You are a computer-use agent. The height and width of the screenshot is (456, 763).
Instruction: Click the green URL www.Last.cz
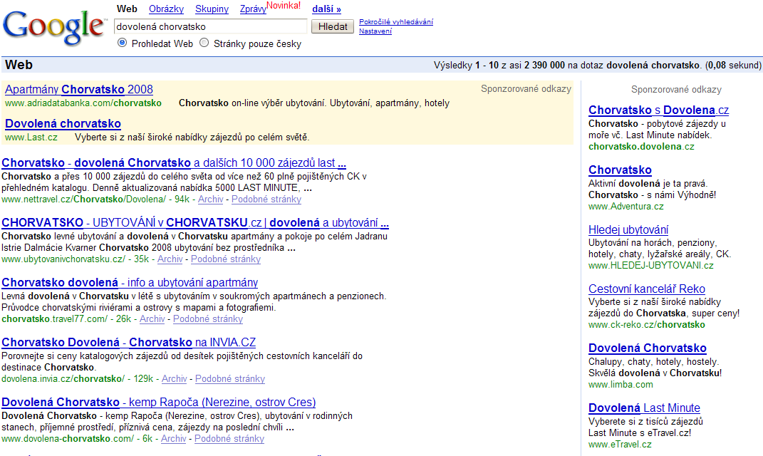point(31,138)
